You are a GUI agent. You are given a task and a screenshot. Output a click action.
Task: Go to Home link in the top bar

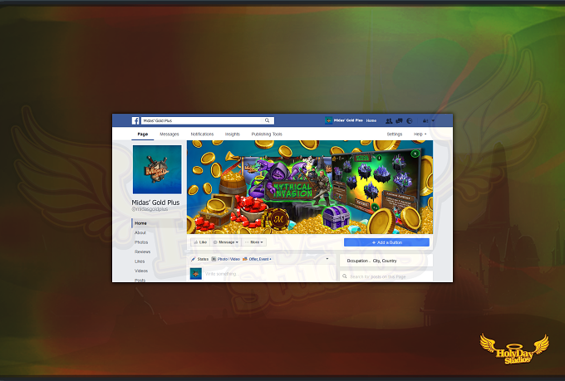pyautogui.click(x=371, y=120)
